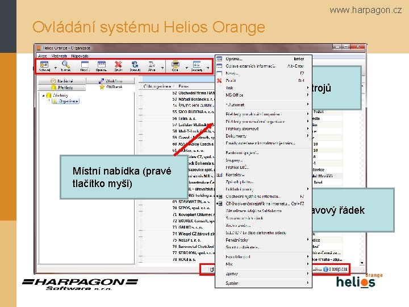409x307 pixels.
Task: Open the Akce menu in the menu bar
Action: pos(42,56)
